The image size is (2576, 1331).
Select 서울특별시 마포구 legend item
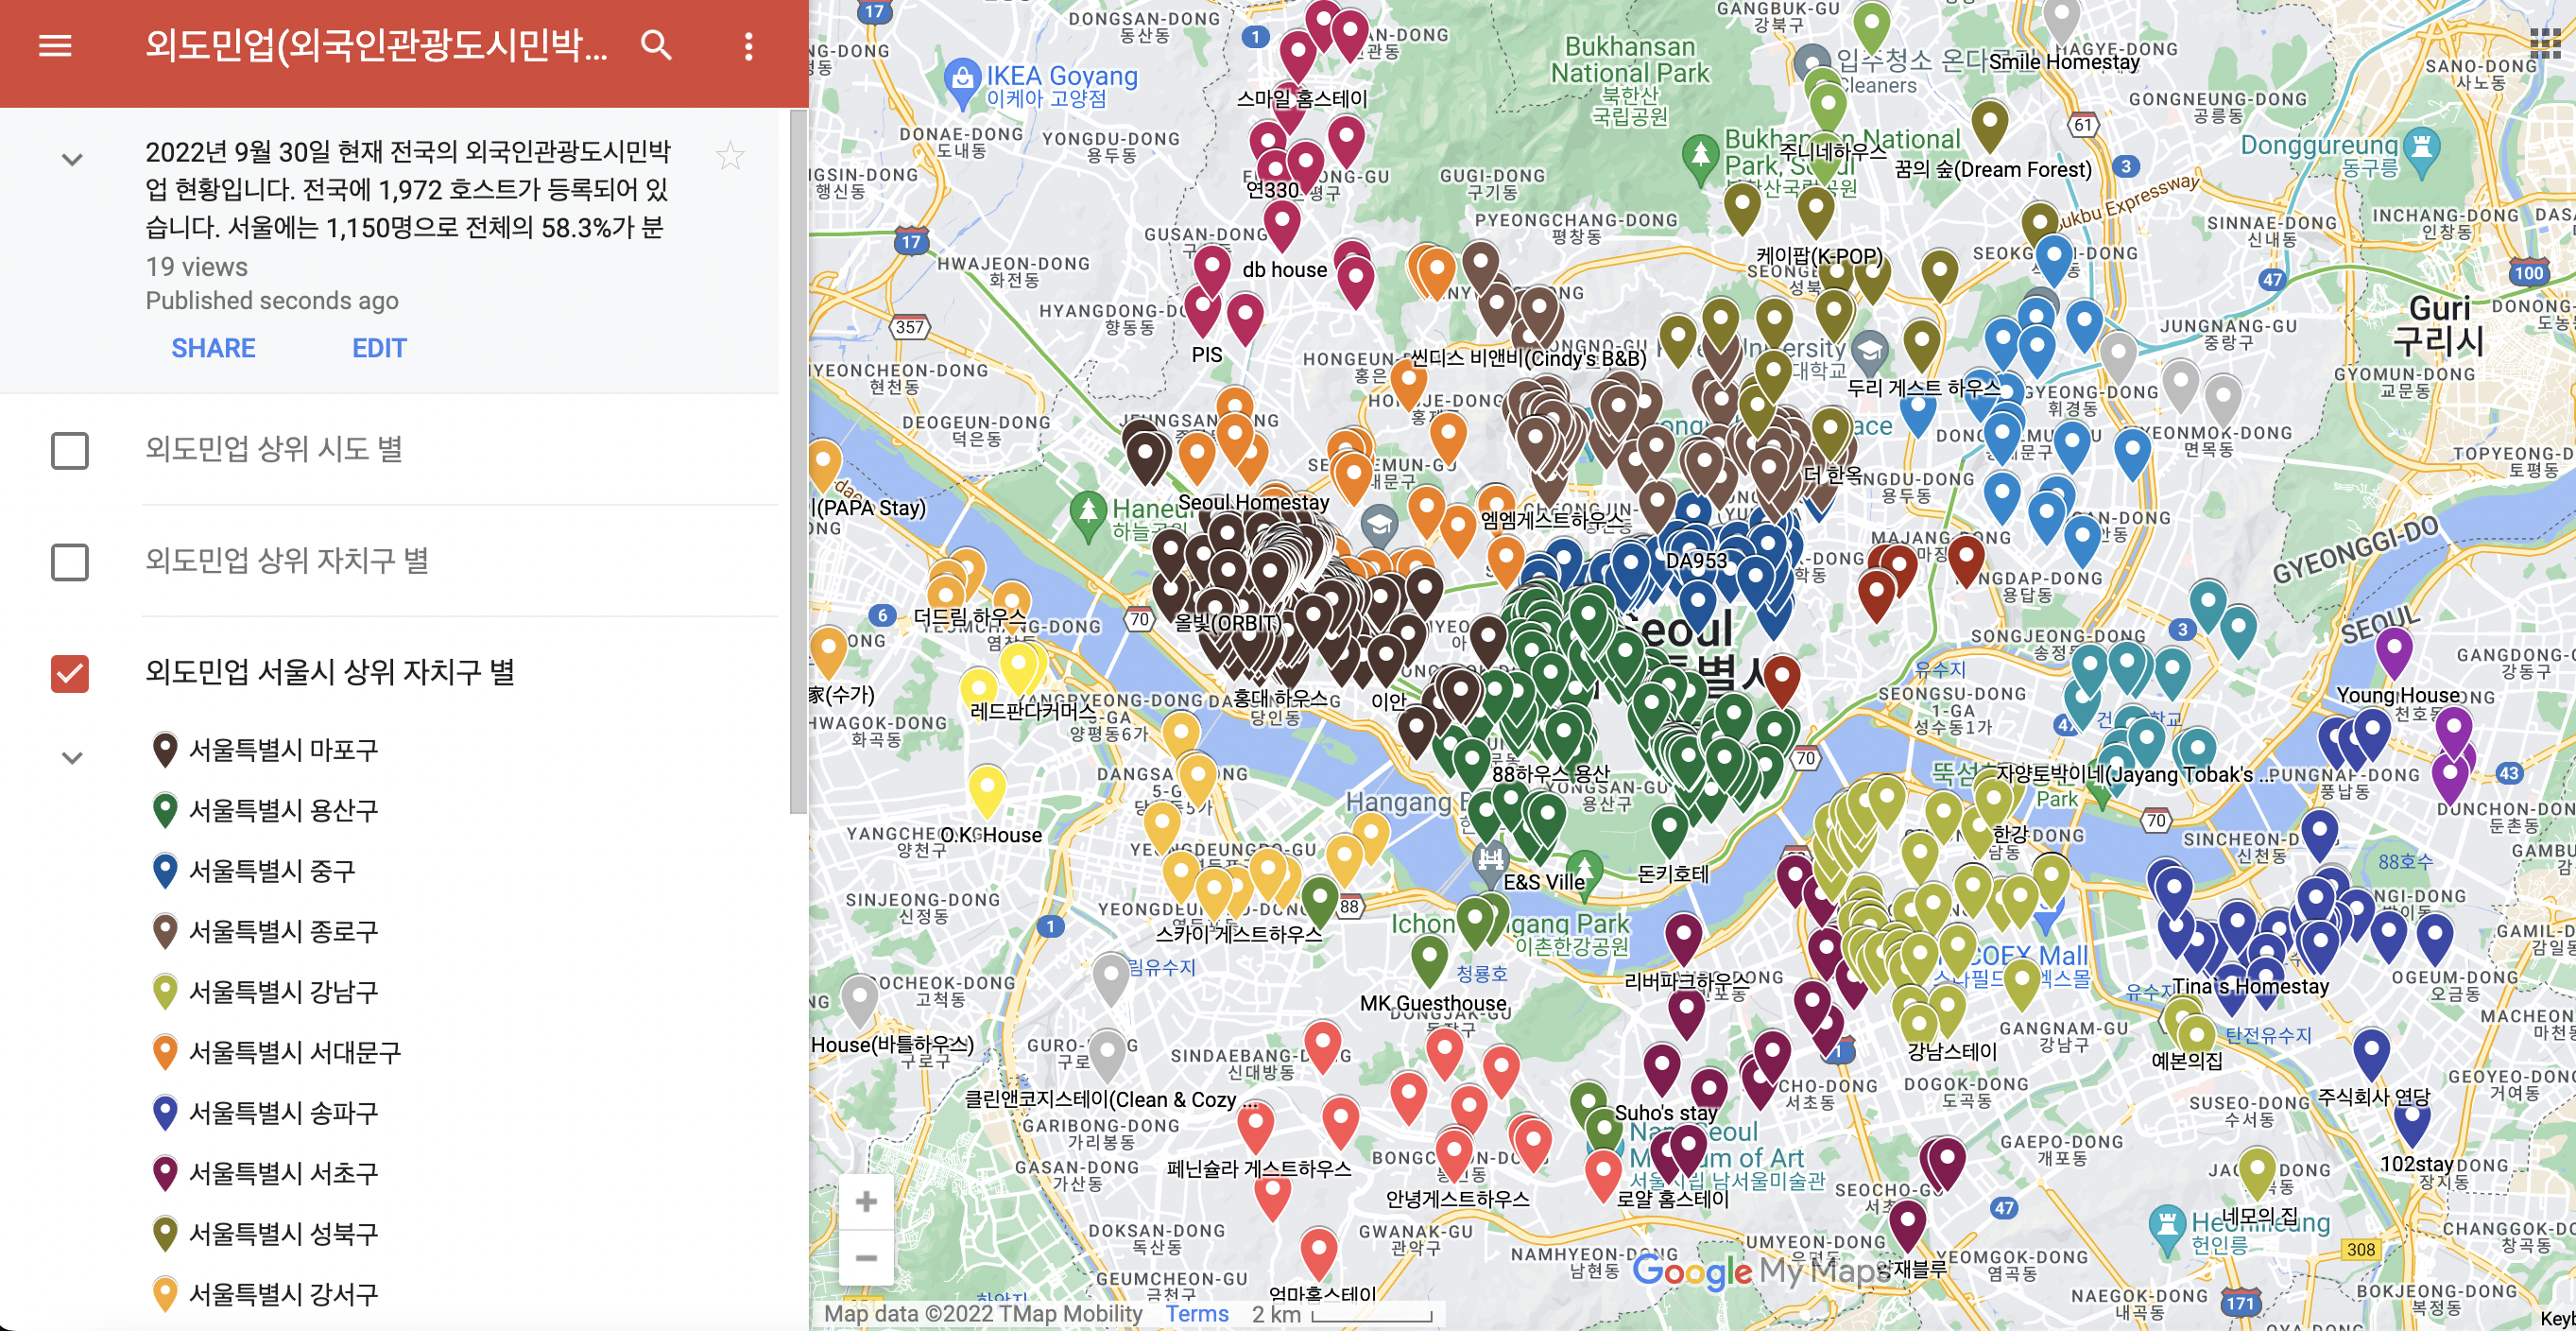click(283, 750)
